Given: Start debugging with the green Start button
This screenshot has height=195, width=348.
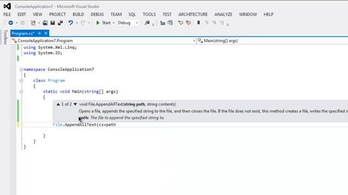Looking at the screenshot, I should [103, 23].
